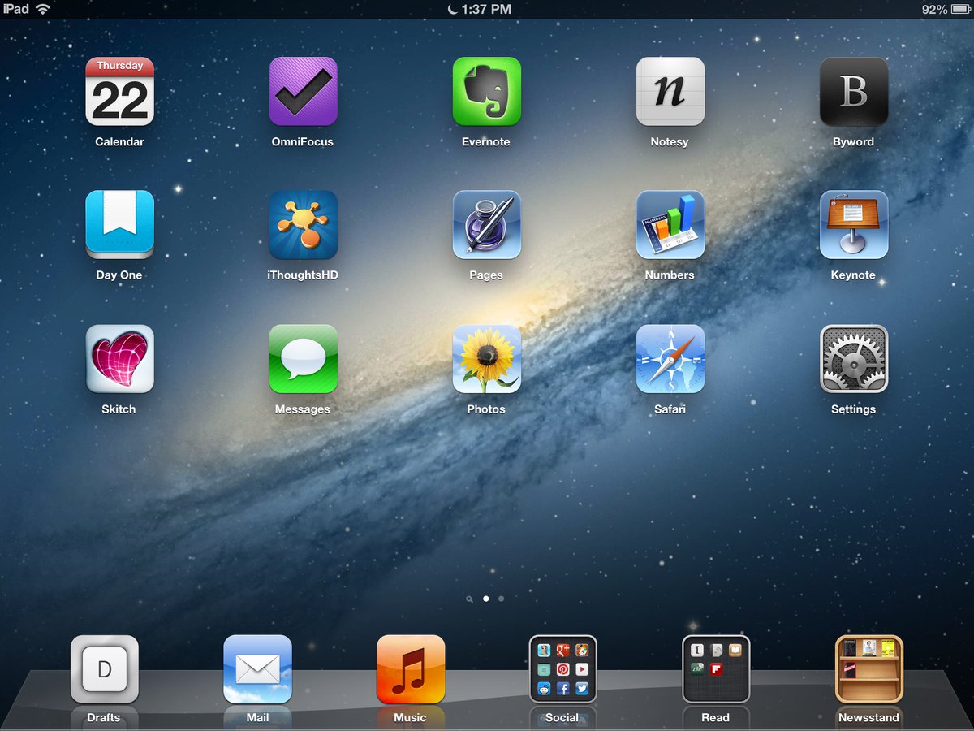This screenshot has height=731, width=974.
Task: Tap the 92% battery indicator
Action: click(x=946, y=9)
